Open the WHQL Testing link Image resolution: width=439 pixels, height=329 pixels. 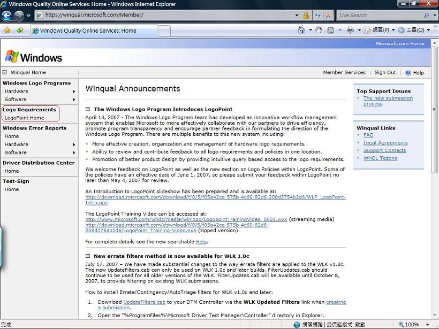pos(380,158)
